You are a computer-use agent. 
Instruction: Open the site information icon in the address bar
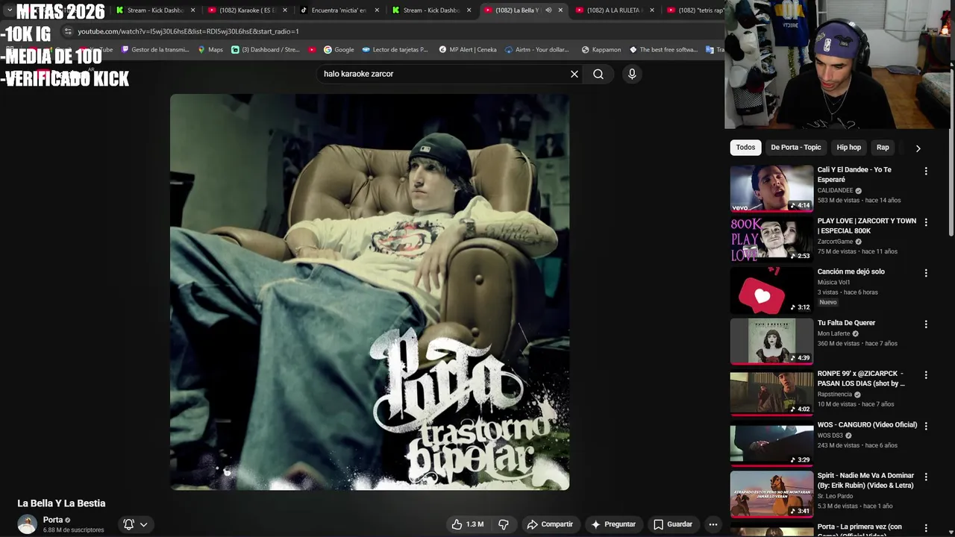(x=68, y=31)
